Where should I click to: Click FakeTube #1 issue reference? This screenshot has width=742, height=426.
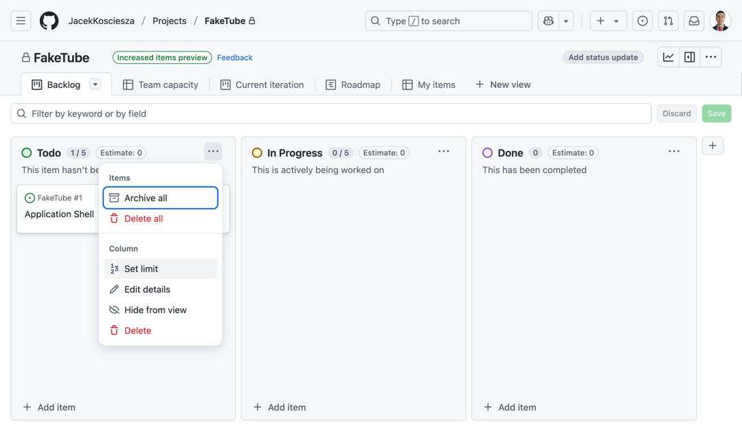click(x=60, y=198)
